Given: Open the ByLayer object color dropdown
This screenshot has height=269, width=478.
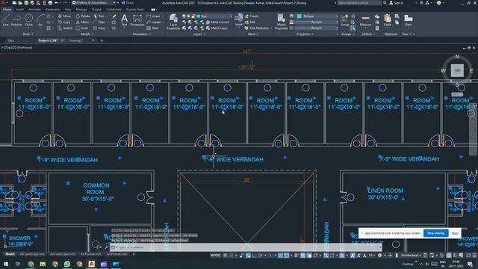Looking at the screenshot, I should pos(317,16).
